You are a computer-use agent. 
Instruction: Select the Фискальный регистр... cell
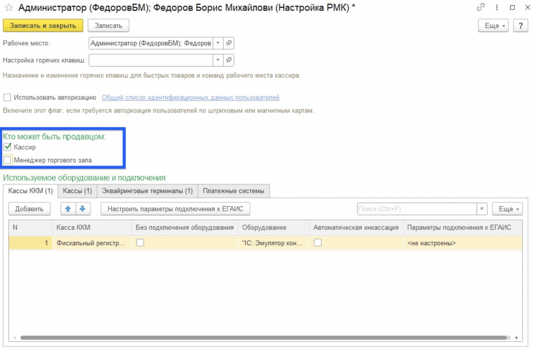92,243
